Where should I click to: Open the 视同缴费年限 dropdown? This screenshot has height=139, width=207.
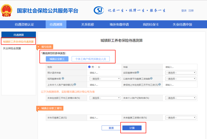[105, 79]
